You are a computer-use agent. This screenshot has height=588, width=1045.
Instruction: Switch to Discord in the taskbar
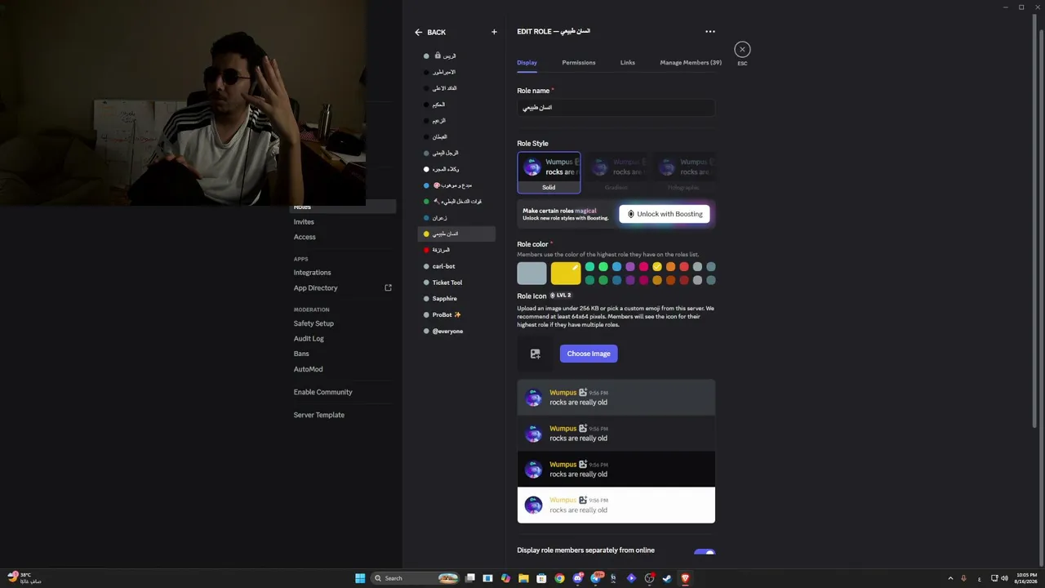(x=577, y=578)
